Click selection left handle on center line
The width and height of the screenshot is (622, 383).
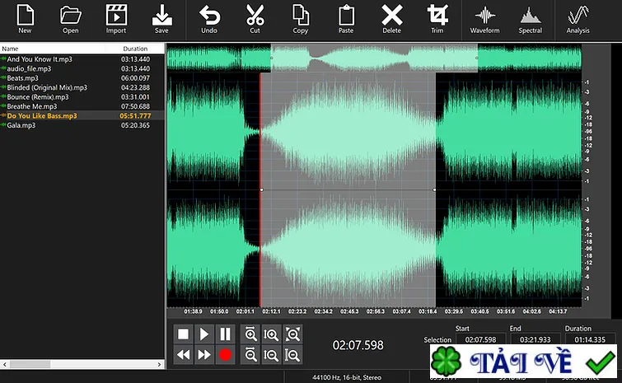click(262, 190)
